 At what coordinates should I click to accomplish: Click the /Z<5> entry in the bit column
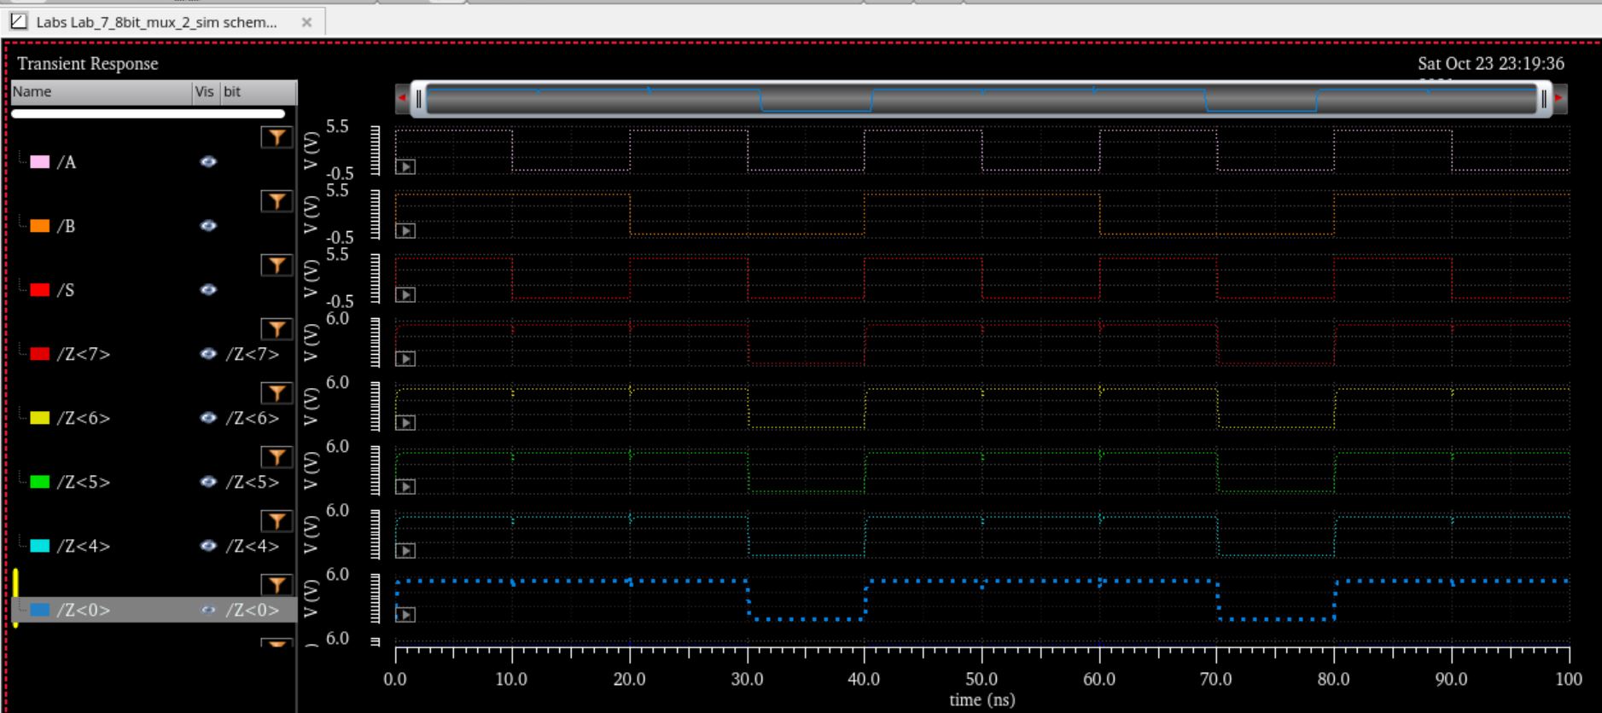(253, 482)
